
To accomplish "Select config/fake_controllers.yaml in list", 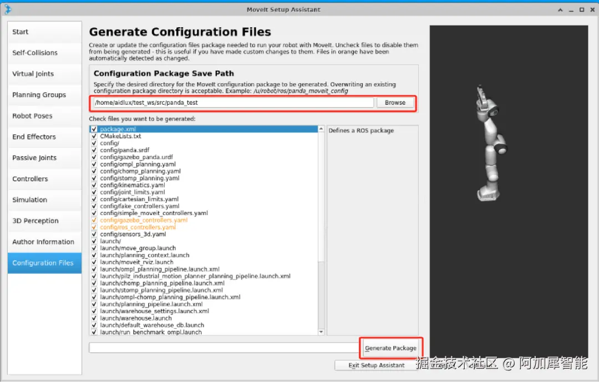I will pyautogui.click(x=139, y=206).
